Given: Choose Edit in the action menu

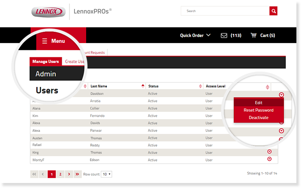Looking at the screenshot, I should click(259, 103).
